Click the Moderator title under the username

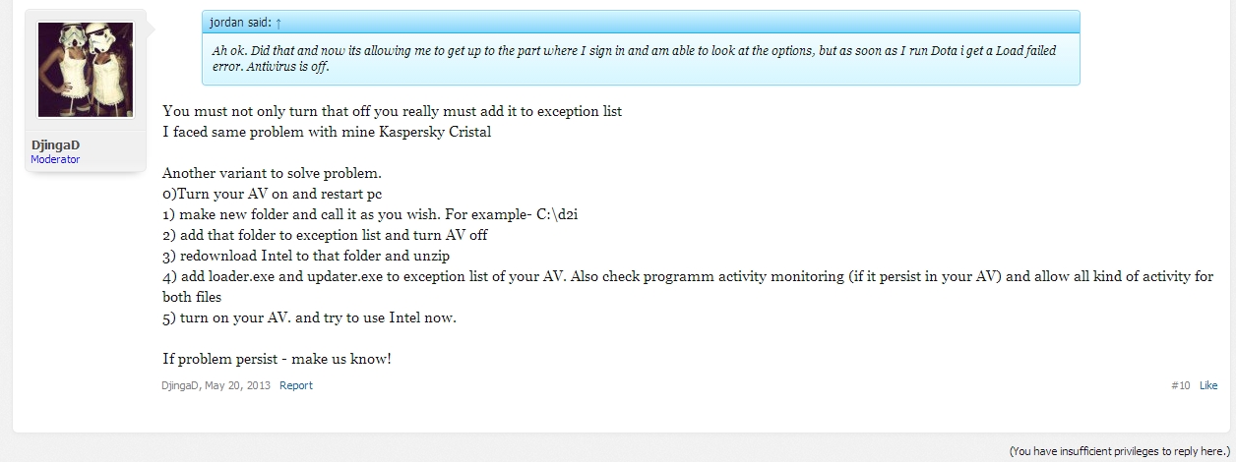tap(55, 159)
